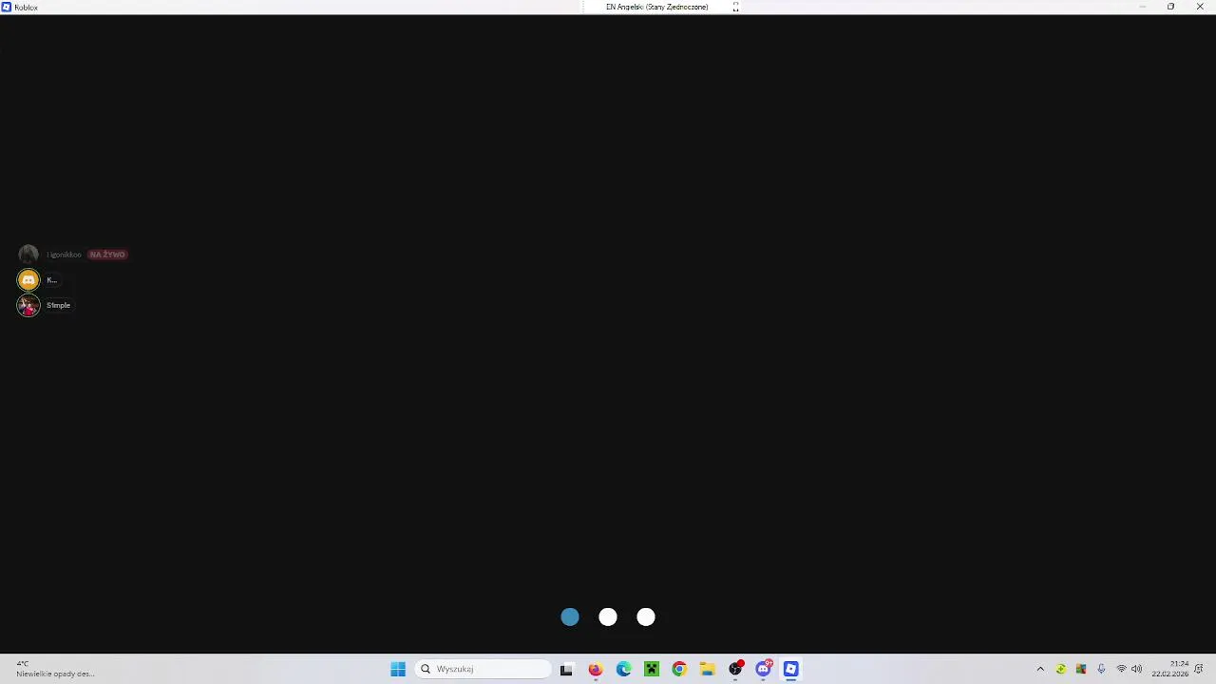Open Firefox from the taskbar
Image resolution: width=1216 pixels, height=684 pixels.
tap(596, 669)
